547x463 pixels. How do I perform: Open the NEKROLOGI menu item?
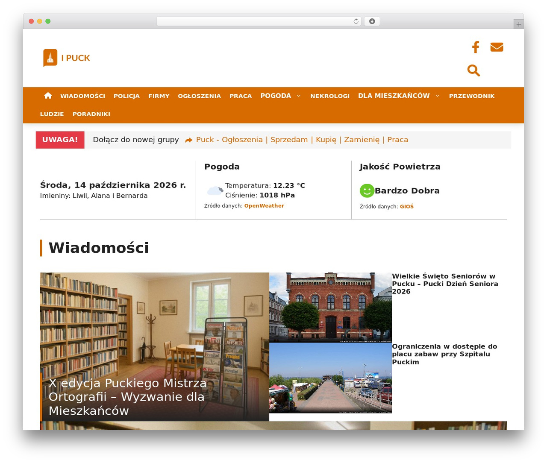(x=330, y=96)
